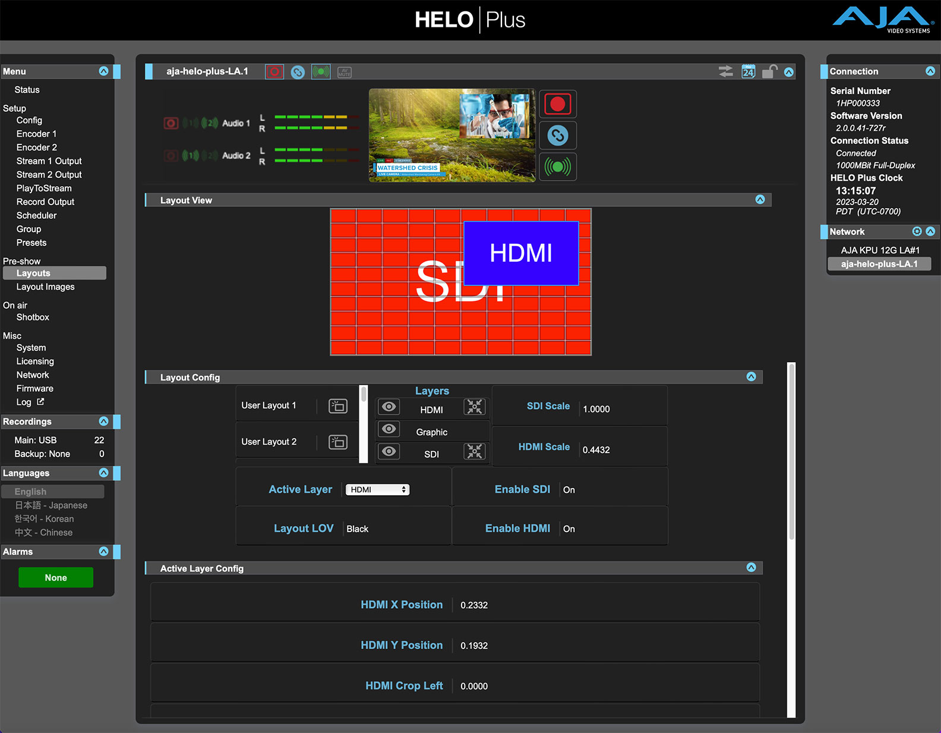The width and height of the screenshot is (941, 733).
Task: Click the HDMI X Position value field
Action: click(x=474, y=605)
